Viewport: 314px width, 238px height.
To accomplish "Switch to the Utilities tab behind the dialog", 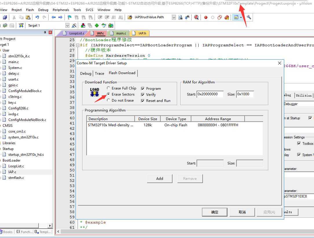I will [x=304, y=96].
